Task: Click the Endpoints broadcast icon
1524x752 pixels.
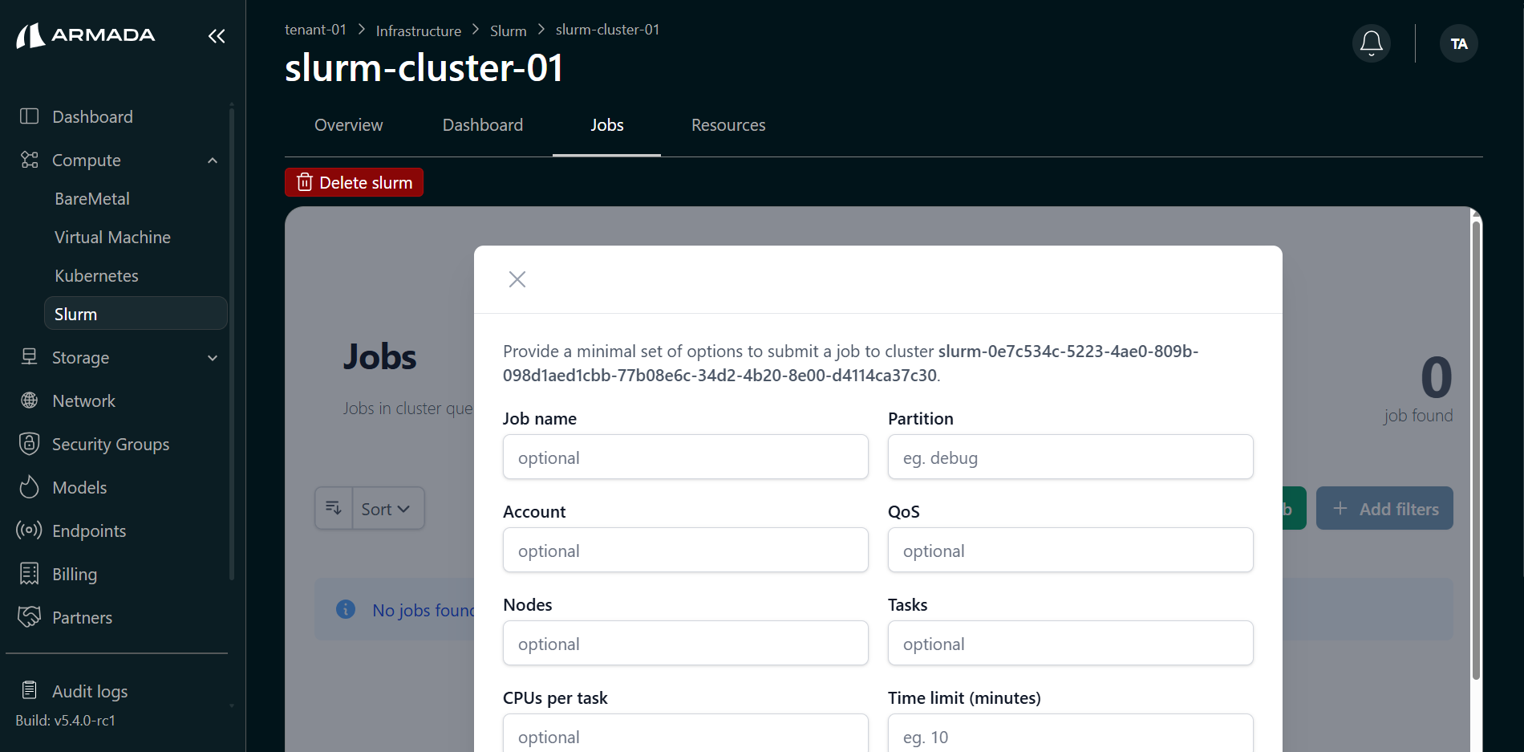Action: click(30, 530)
